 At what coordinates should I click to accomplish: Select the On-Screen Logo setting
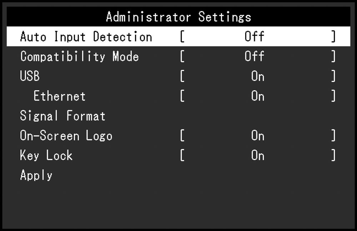point(66,136)
